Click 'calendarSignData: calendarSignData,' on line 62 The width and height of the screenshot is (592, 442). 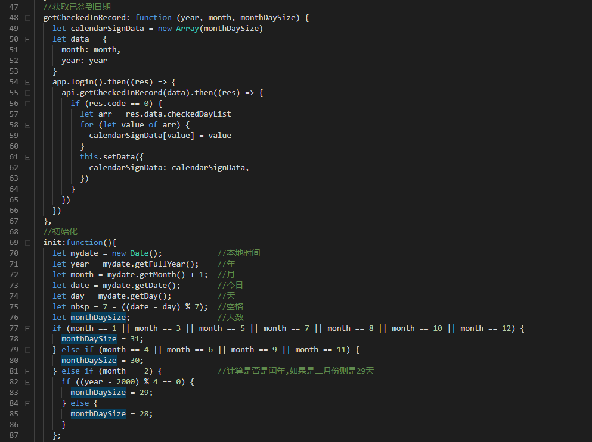tap(169, 167)
